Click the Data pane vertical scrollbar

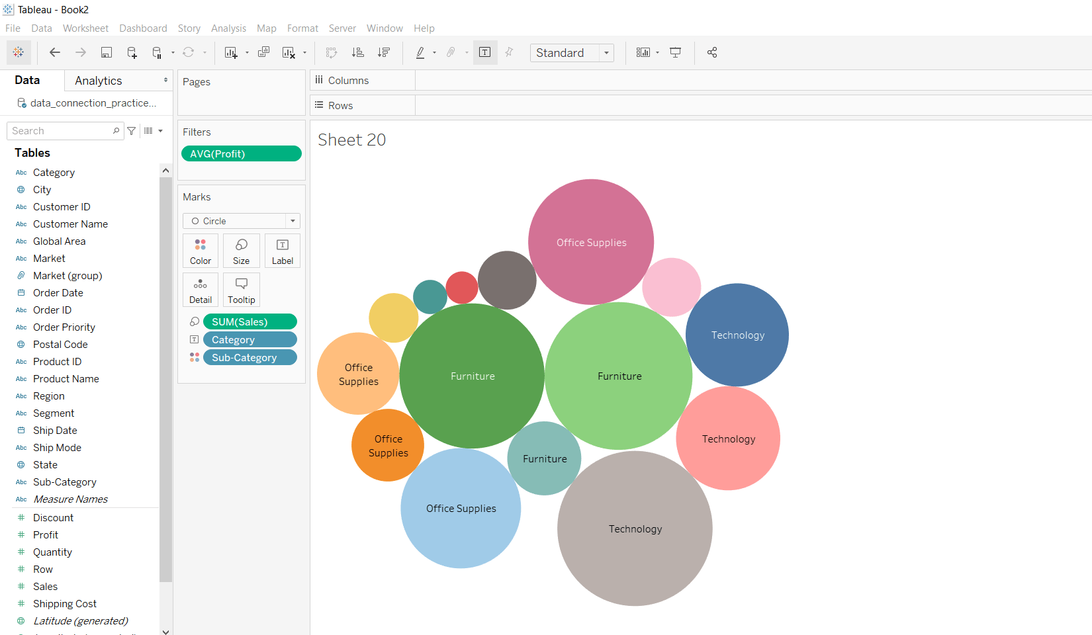coord(165,380)
